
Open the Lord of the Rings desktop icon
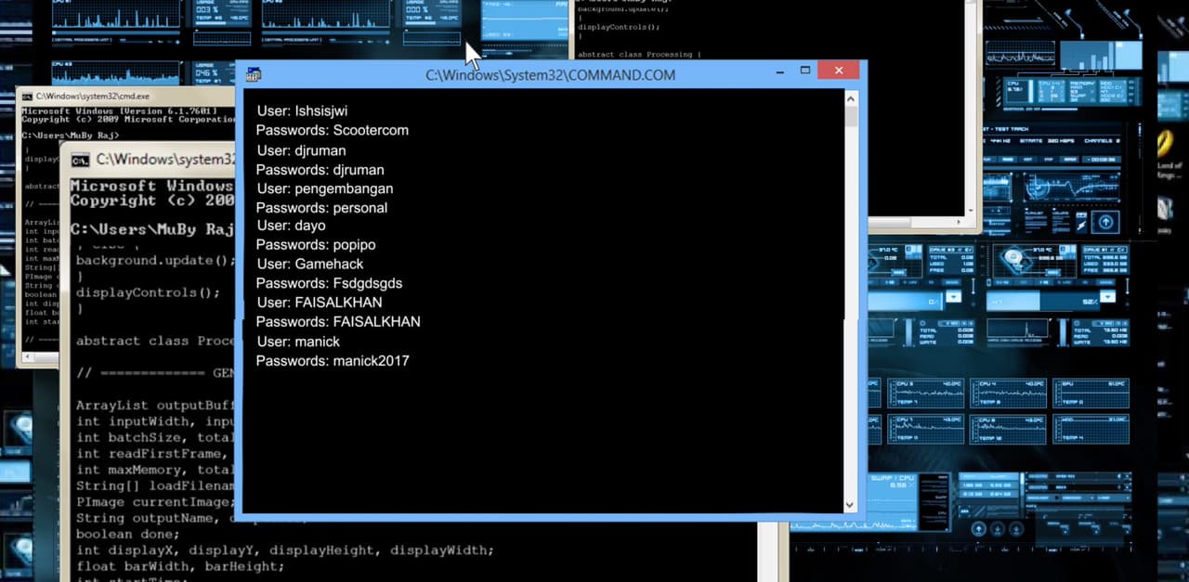point(1167,149)
